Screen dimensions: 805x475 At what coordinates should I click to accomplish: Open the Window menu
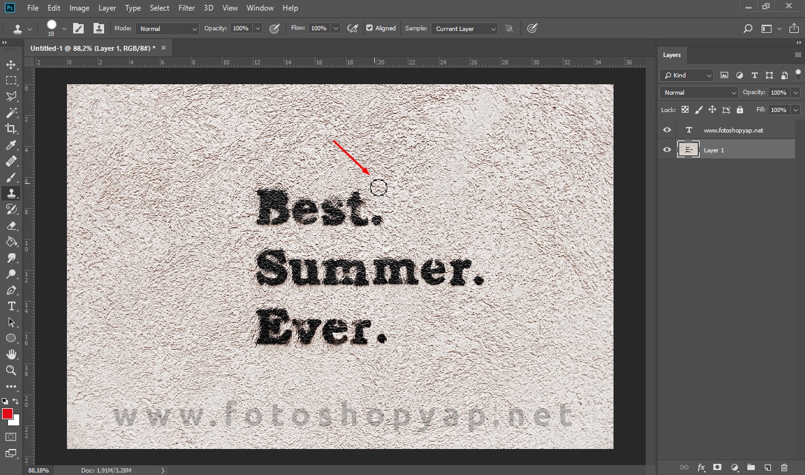coord(260,8)
